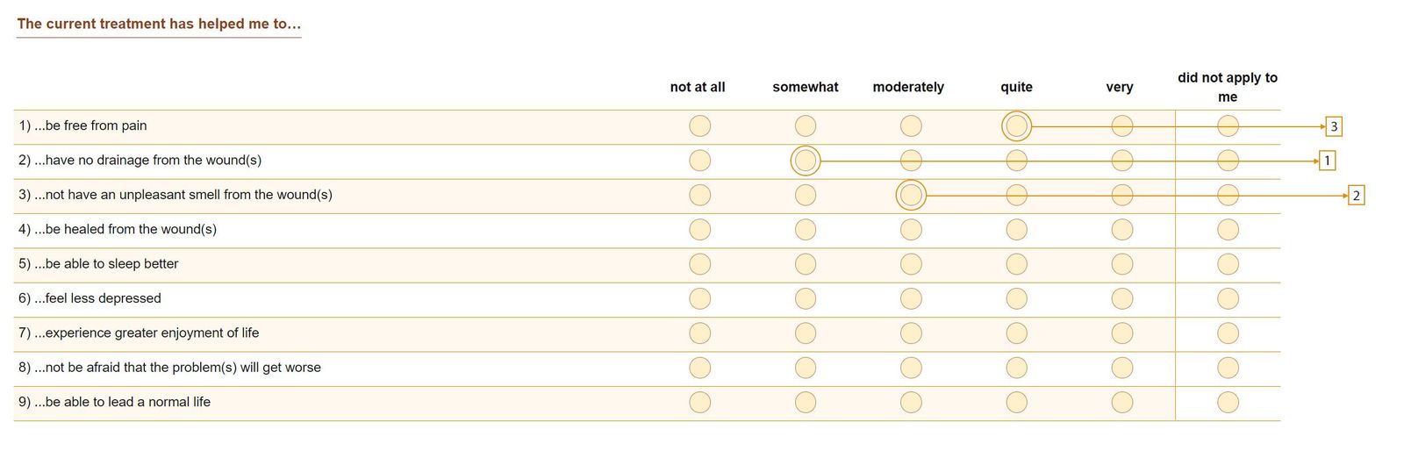The height and width of the screenshot is (458, 1404).
Task: Mark 'moderately' for unpleasant smell from wound(s)
Action: click(x=911, y=195)
